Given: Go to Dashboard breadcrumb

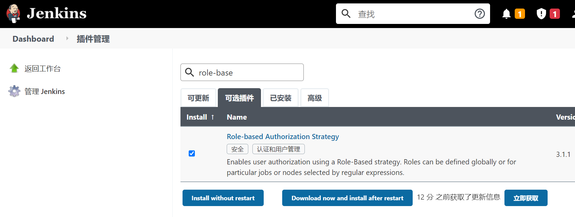Looking at the screenshot, I should point(33,39).
